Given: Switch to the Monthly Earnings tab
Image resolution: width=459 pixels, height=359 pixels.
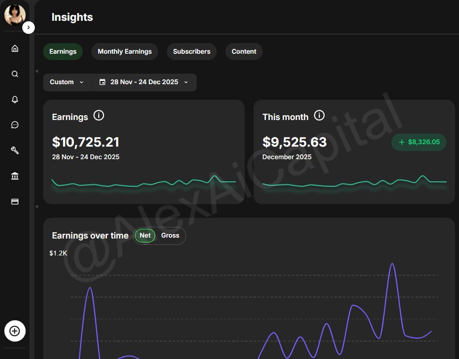Looking at the screenshot, I should coord(125,52).
